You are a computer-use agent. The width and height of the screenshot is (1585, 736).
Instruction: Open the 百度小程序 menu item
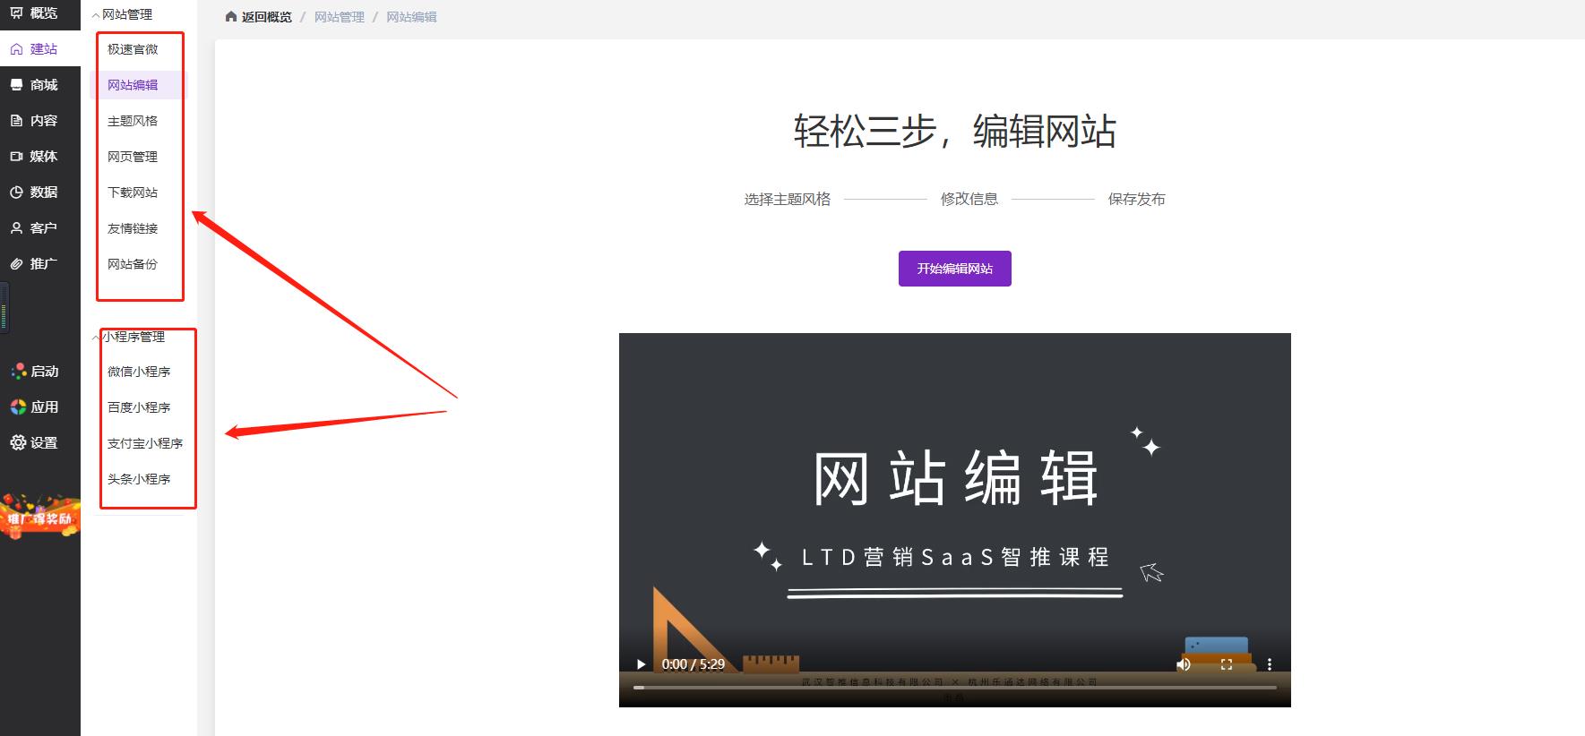point(139,407)
